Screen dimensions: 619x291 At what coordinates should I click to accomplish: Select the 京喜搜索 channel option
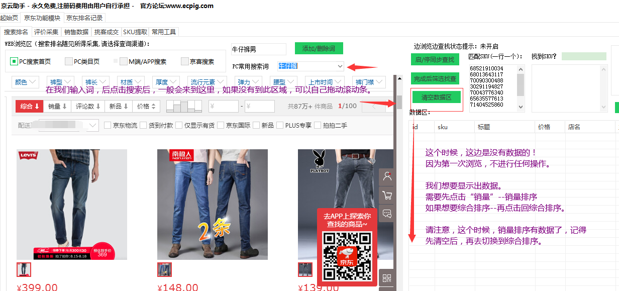click(x=197, y=61)
